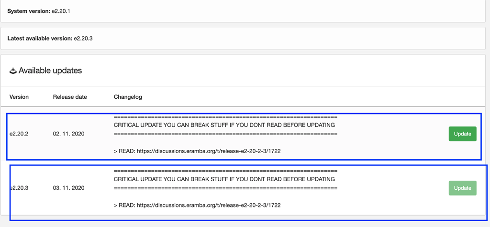490x227 pixels.
Task: Click the 02. 11. 2020 release date
Action: point(68,134)
